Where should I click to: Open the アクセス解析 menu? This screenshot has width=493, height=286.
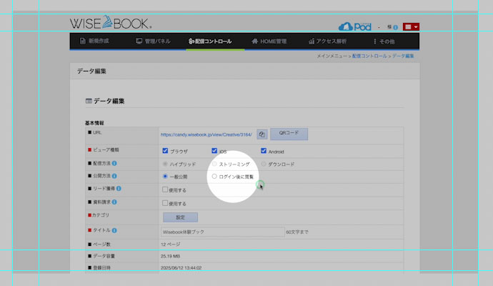pos(327,41)
